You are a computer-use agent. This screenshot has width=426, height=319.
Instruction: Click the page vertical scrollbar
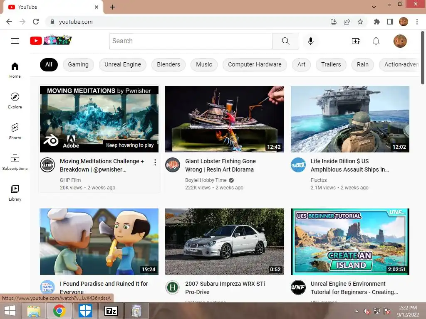coord(423,58)
